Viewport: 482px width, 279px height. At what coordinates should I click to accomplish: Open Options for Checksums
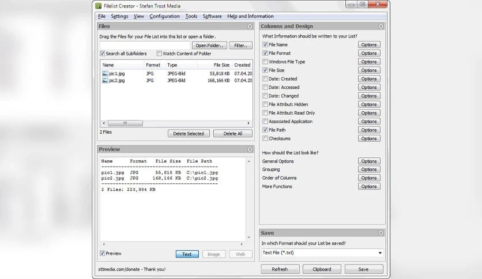point(369,138)
